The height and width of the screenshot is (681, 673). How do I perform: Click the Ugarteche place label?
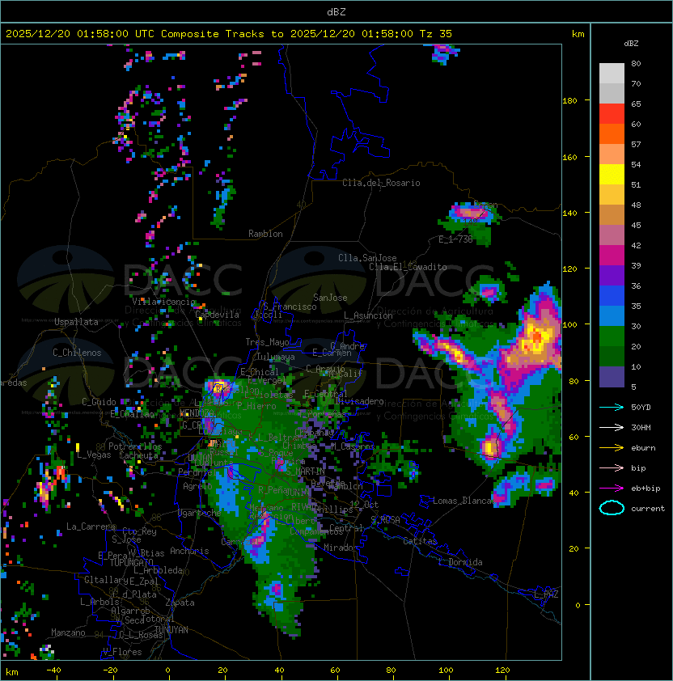(200, 513)
